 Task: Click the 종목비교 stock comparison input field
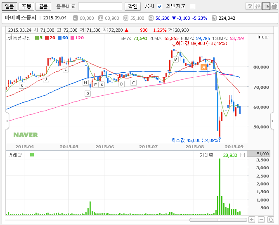pos(100,7)
